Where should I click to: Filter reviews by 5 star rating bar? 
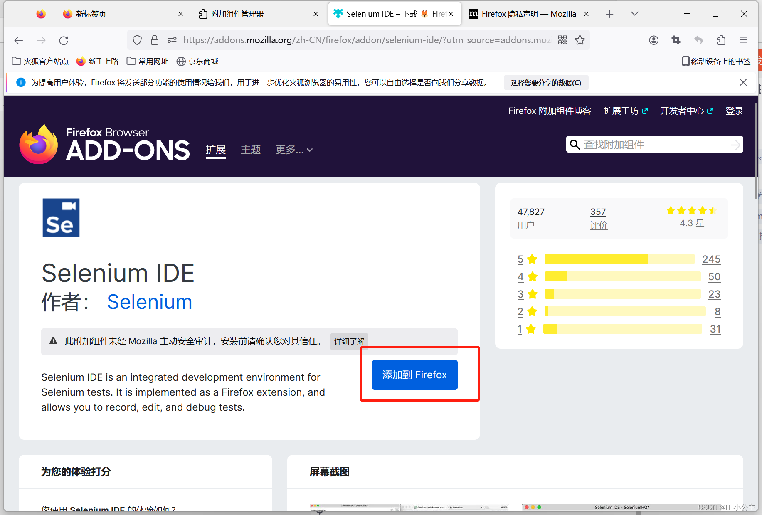[x=619, y=259]
